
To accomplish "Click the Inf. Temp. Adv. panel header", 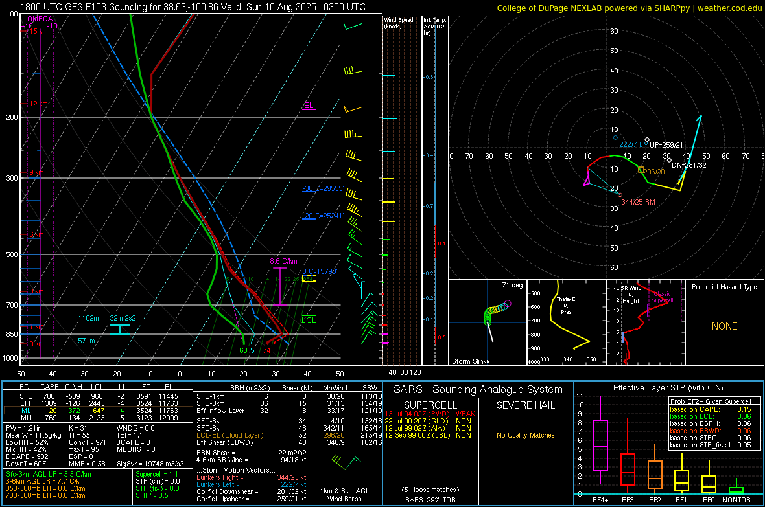I will 434,27.
